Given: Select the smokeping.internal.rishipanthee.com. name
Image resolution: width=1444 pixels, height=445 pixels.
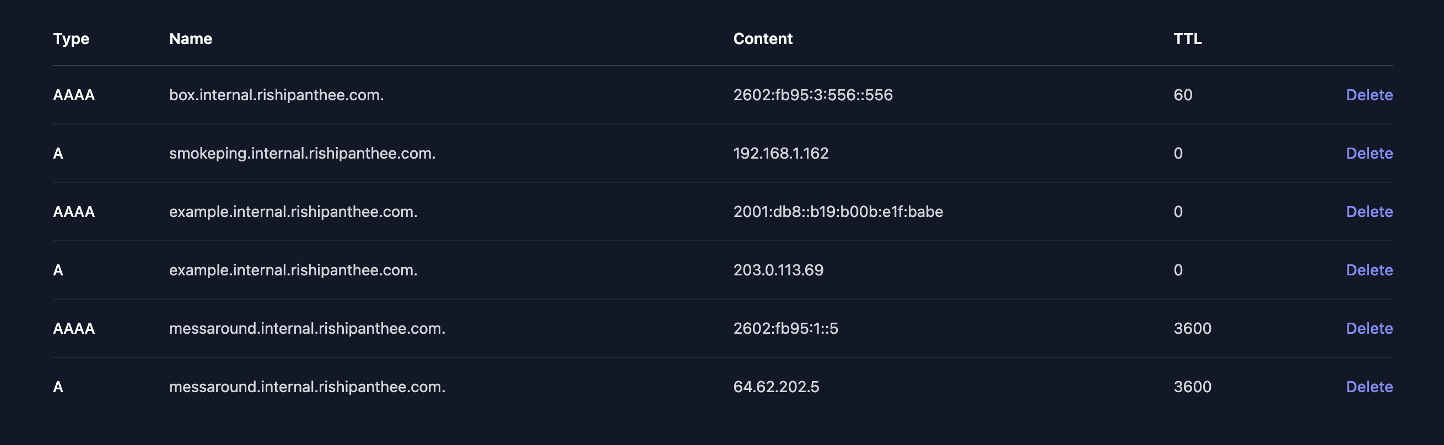Looking at the screenshot, I should point(302,153).
